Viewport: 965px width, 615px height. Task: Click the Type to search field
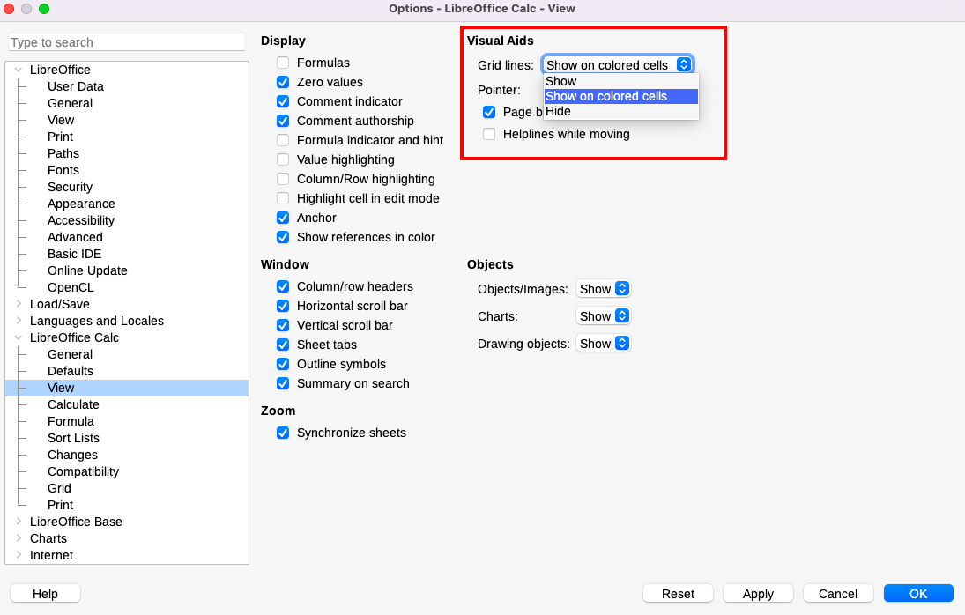click(x=127, y=42)
